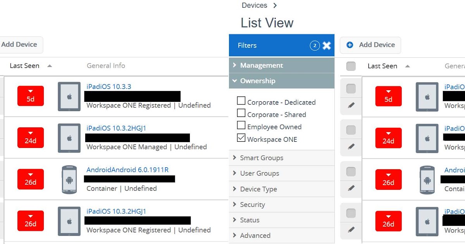Select the last 26d iPad row checkbox

coord(351,213)
